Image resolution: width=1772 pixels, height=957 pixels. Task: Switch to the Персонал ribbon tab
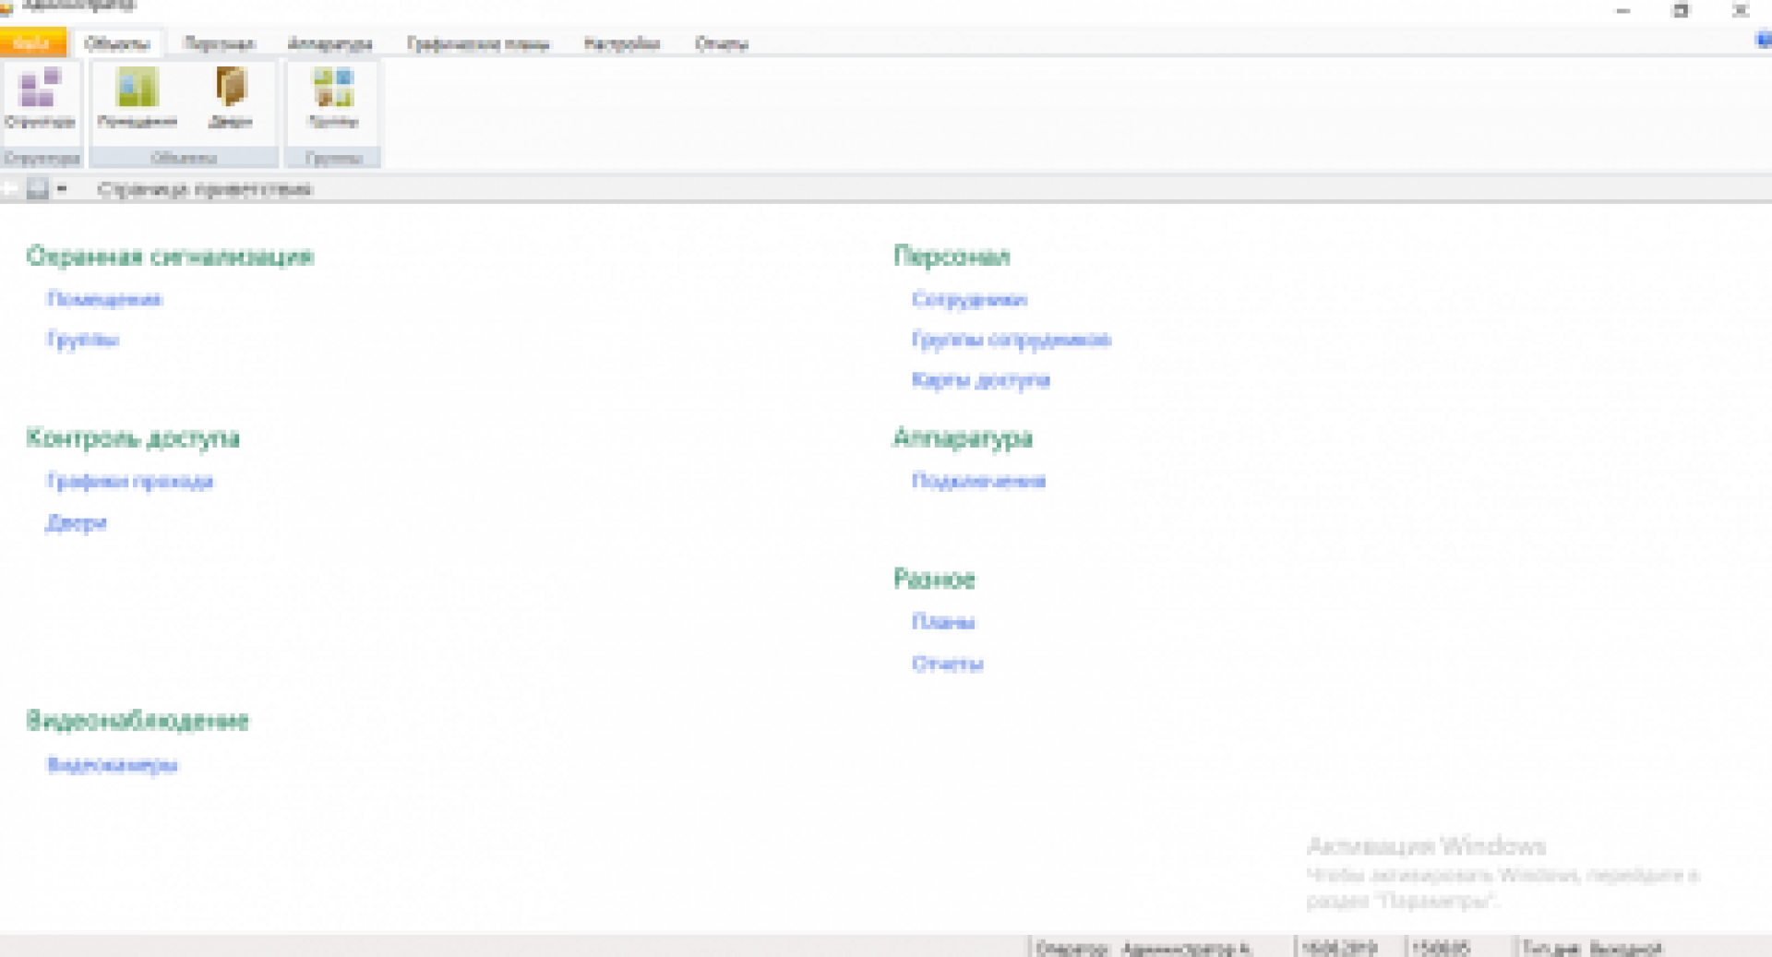pos(219,43)
